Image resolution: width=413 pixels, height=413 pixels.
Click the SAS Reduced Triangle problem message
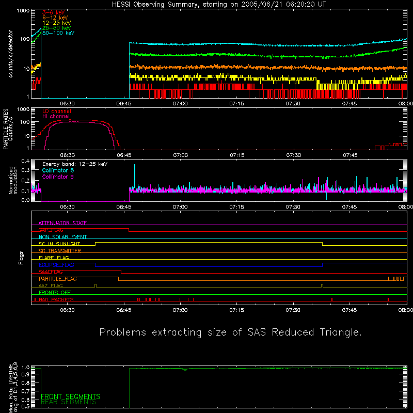[x=230, y=332]
